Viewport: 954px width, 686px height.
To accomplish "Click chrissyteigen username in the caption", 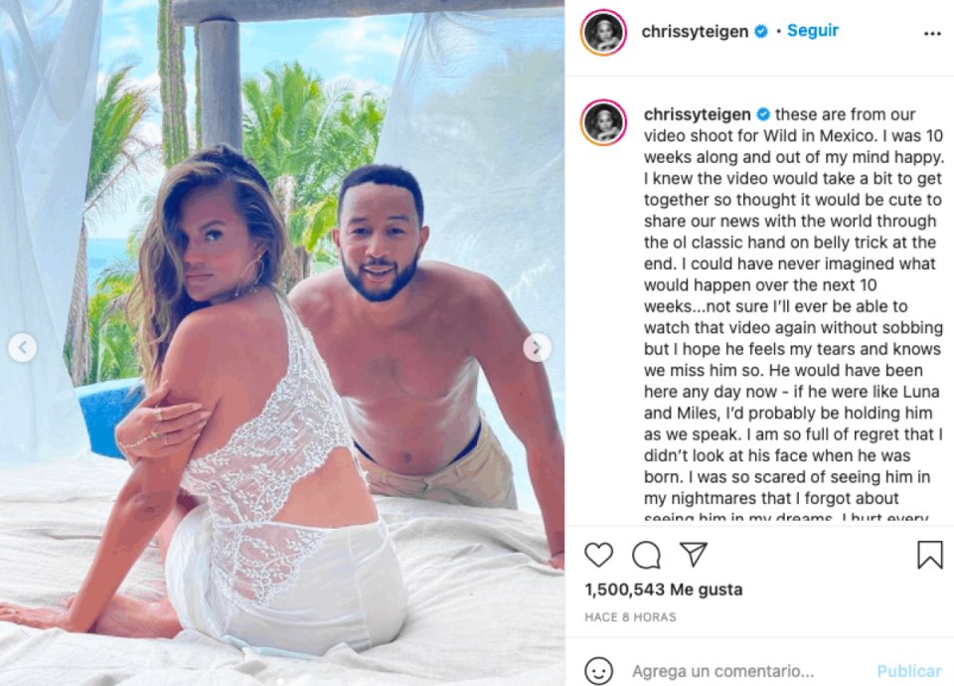I will pyautogui.click(x=698, y=113).
